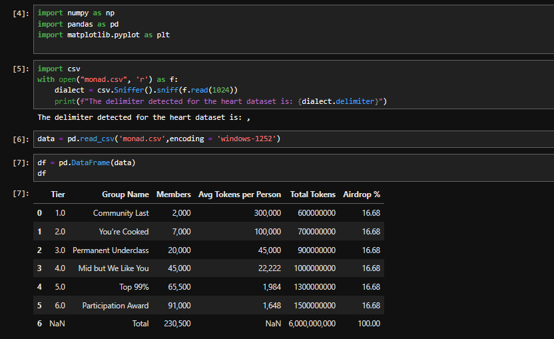The image size is (554, 339).
Task: Click the delimiter detected output text
Action: (x=143, y=117)
